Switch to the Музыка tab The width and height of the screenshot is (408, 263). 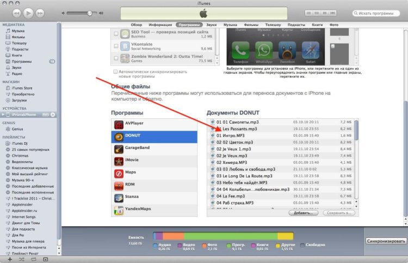[x=230, y=25]
